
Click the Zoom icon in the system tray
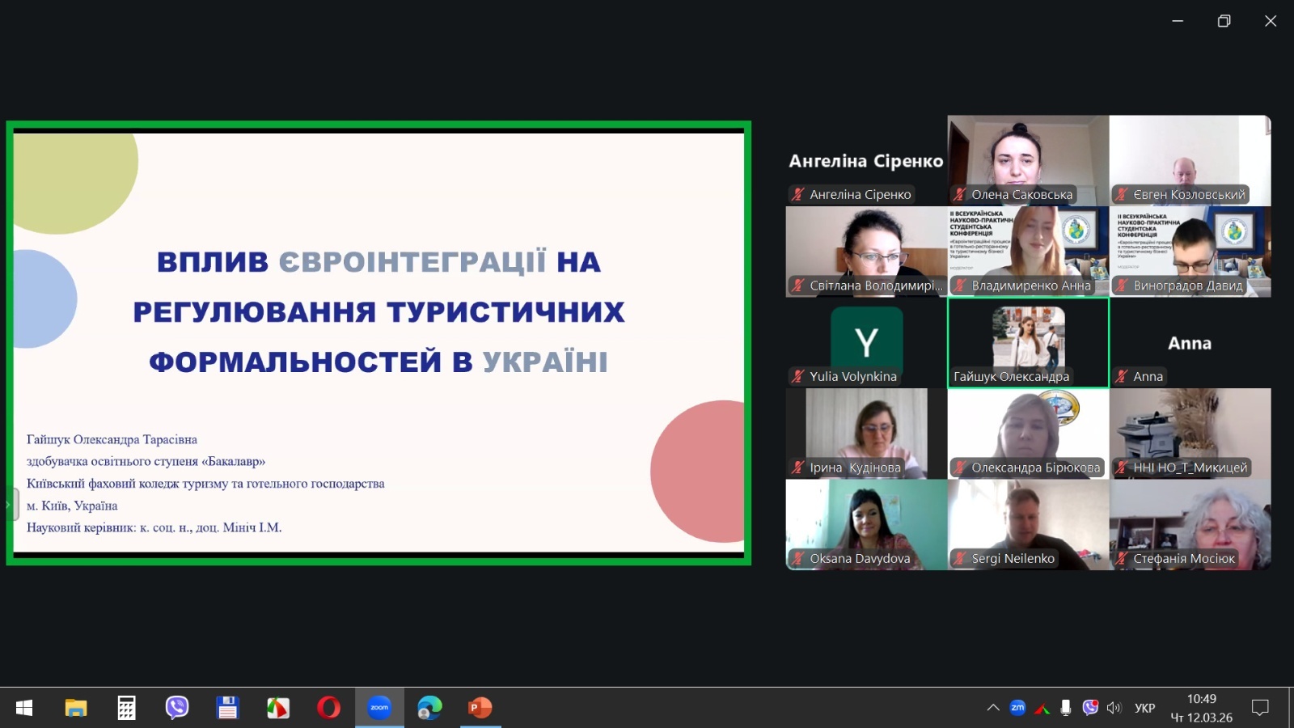tap(1017, 708)
